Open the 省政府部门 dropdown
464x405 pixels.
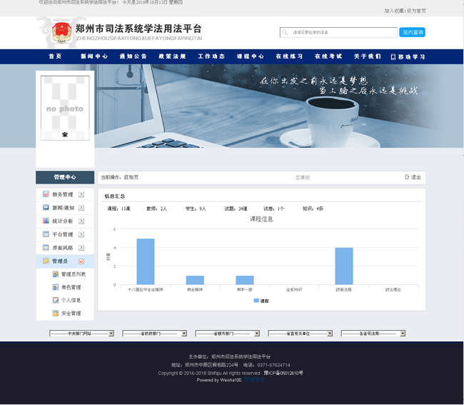click(x=154, y=334)
